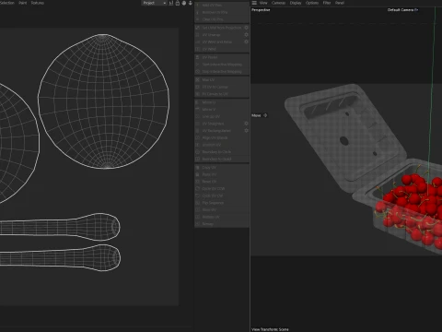Run the Remove UV Pins command
This screenshot has width=442, height=332.
click(222, 12)
